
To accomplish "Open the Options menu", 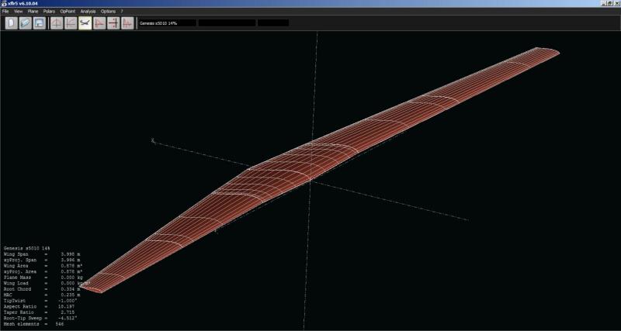I will coord(108,12).
